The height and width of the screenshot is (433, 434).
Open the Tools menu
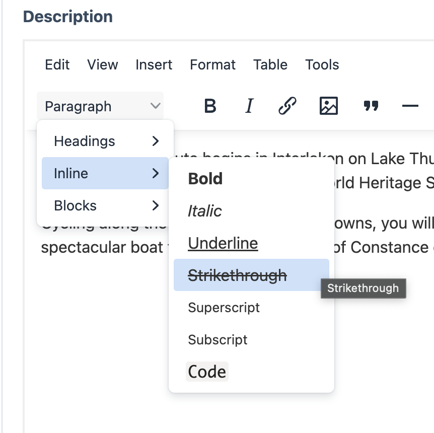322,64
